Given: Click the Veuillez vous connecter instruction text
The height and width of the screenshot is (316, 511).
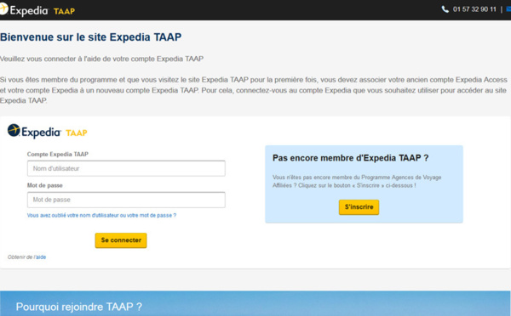Looking at the screenshot, I should click(101, 59).
